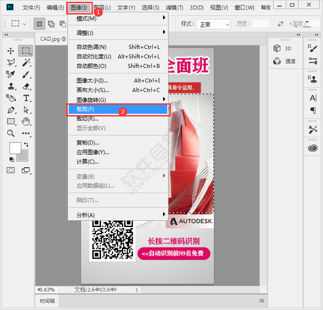Open the Brush Settings panel icon

(x=313, y=48)
